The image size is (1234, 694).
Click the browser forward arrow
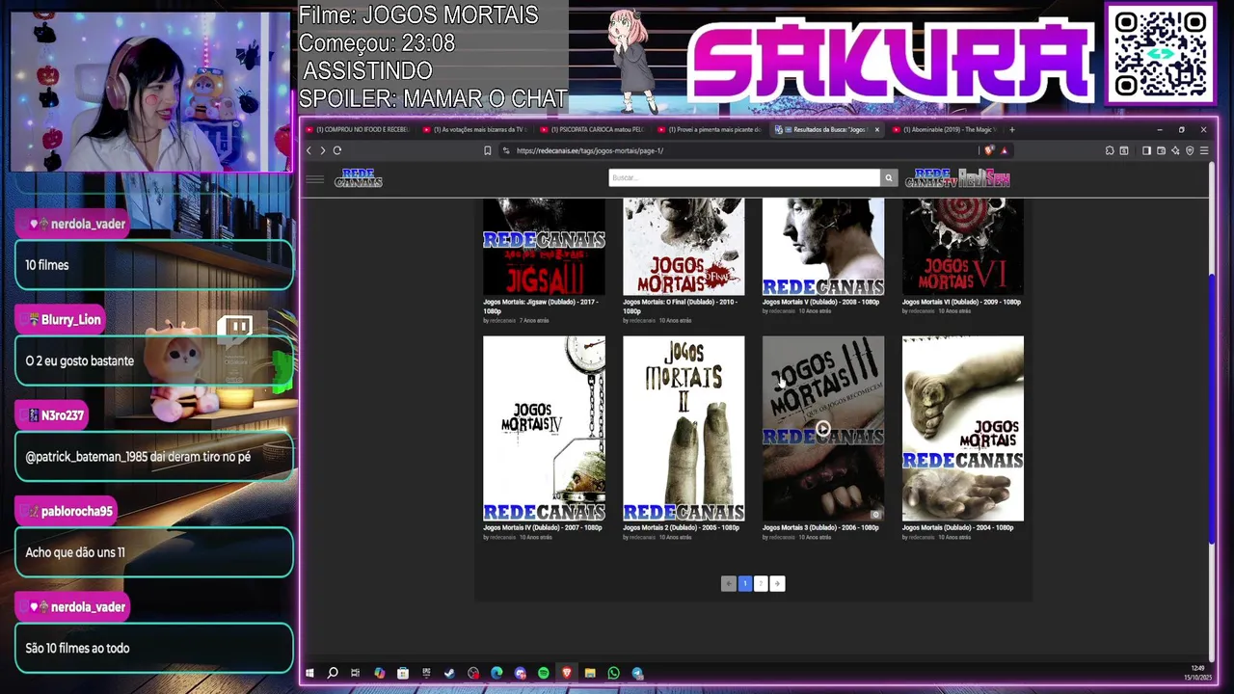click(322, 150)
